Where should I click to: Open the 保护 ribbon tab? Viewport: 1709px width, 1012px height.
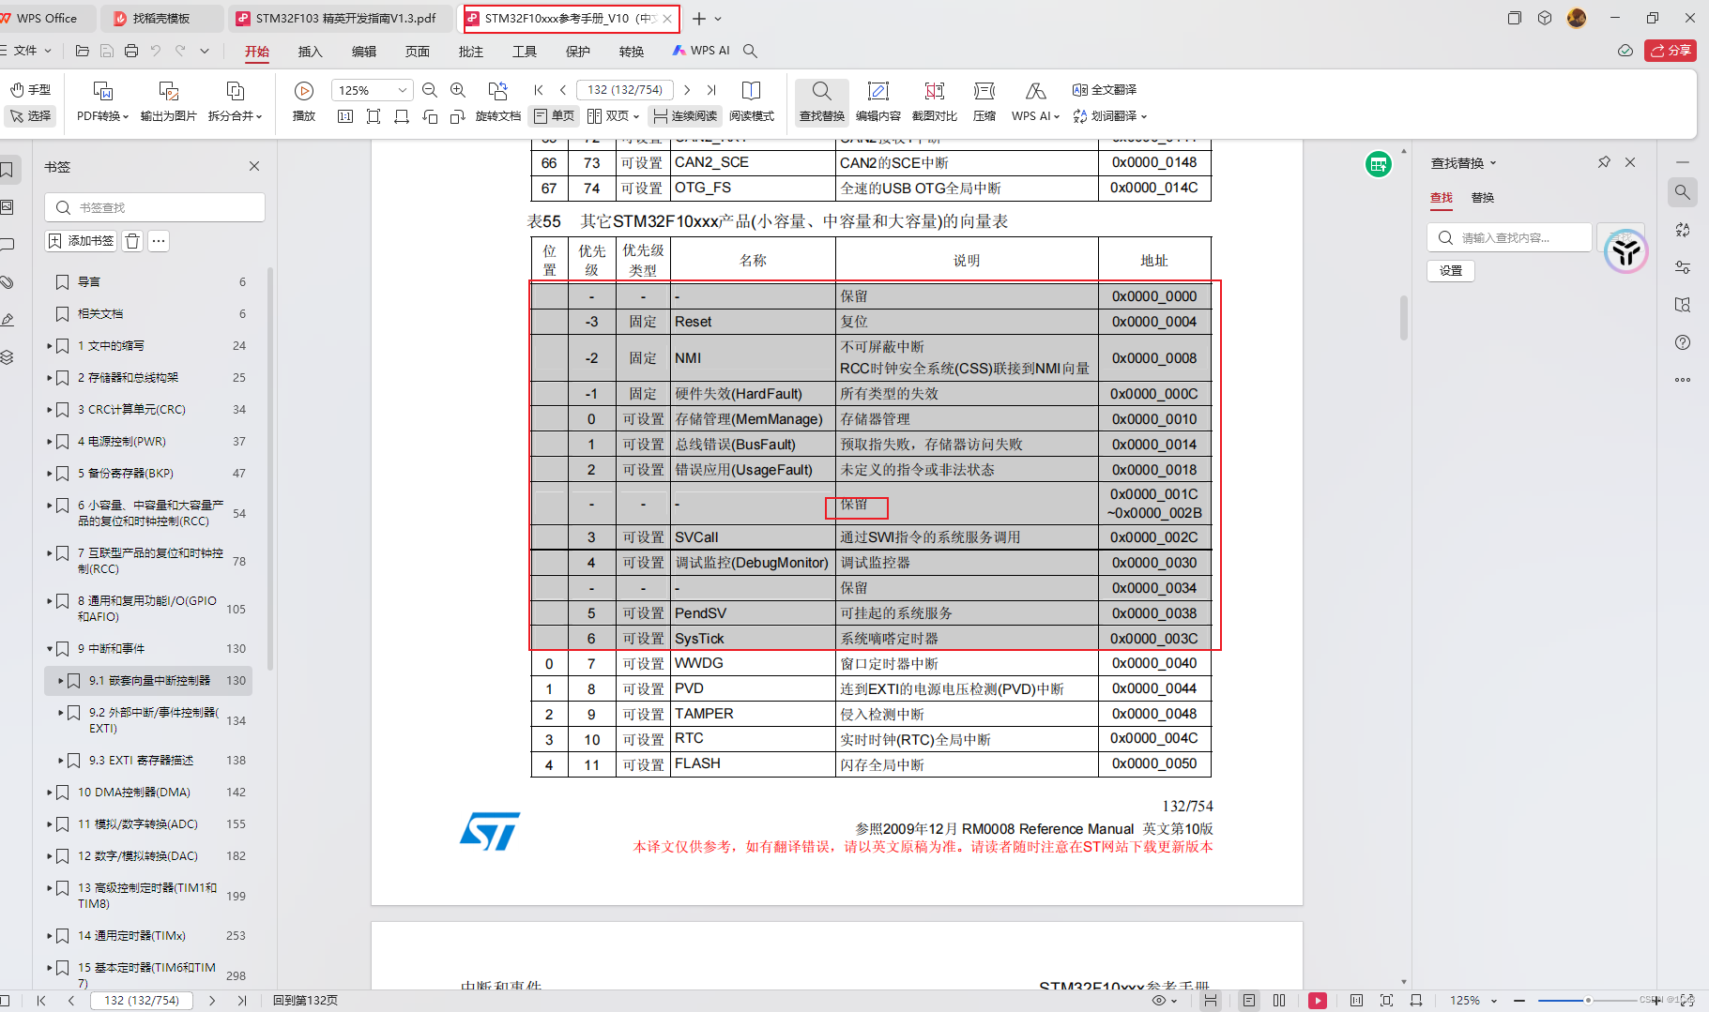point(578,52)
